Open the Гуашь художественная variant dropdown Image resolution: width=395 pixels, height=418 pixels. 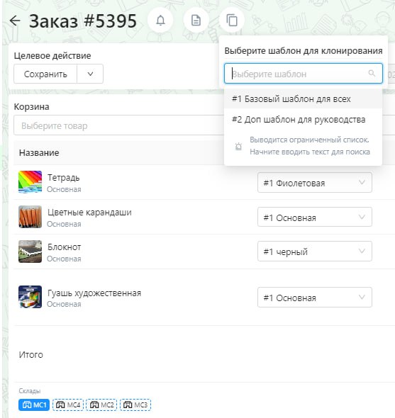tap(315, 298)
